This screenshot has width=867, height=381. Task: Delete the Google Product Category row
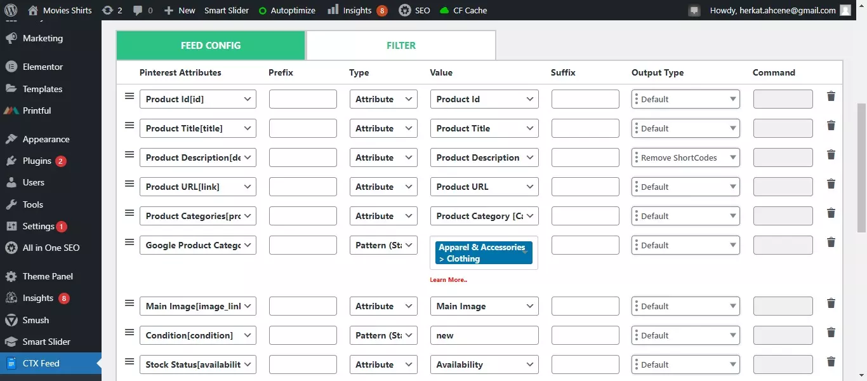click(x=831, y=243)
